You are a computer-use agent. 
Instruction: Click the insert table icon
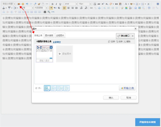[x=149, y=8]
